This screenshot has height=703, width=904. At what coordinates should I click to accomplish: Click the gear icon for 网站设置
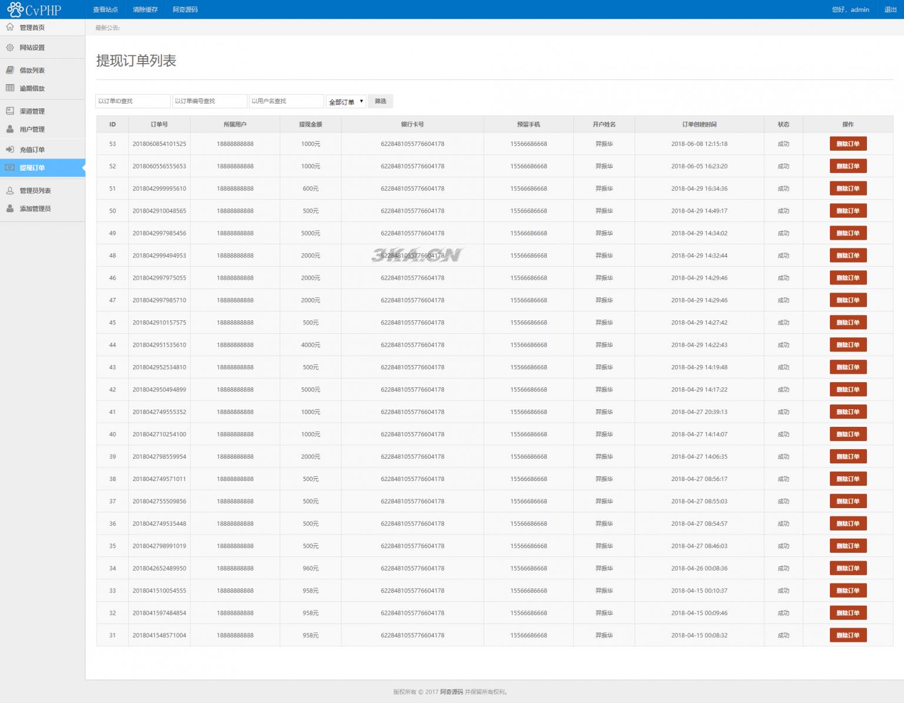(10, 48)
